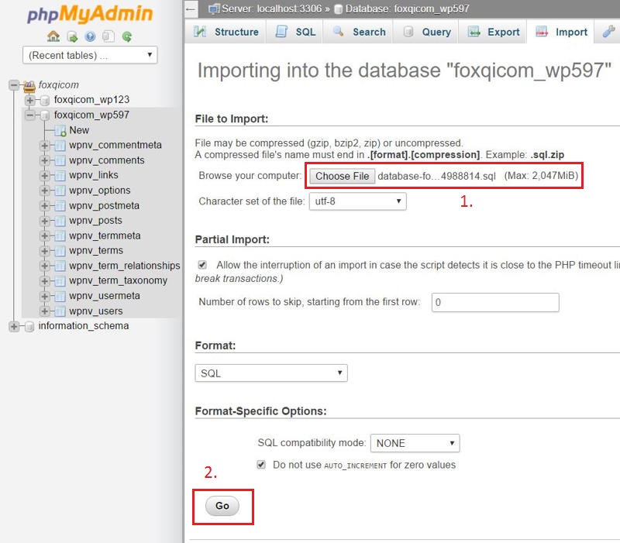Click the reload navigation panel icon
This screenshot has height=543, width=620.
[x=126, y=36]
